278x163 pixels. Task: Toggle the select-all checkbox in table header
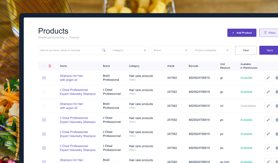[x=44, y=66]
